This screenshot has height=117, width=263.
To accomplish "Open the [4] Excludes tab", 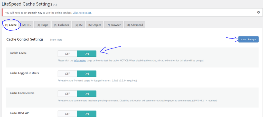I will [61, 25].
